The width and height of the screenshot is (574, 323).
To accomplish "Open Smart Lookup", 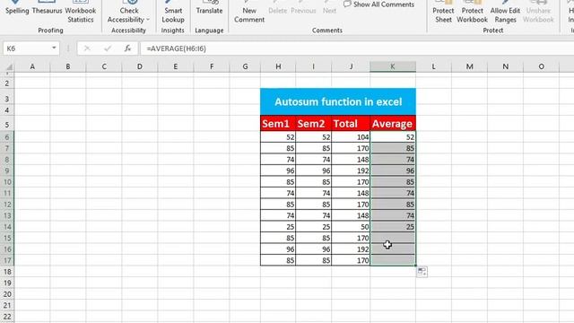I will [173, 12].
